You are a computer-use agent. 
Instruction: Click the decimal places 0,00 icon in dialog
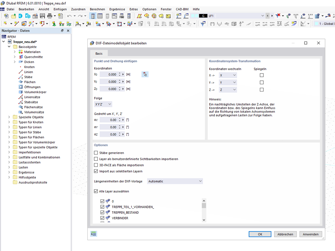[94, 234]
